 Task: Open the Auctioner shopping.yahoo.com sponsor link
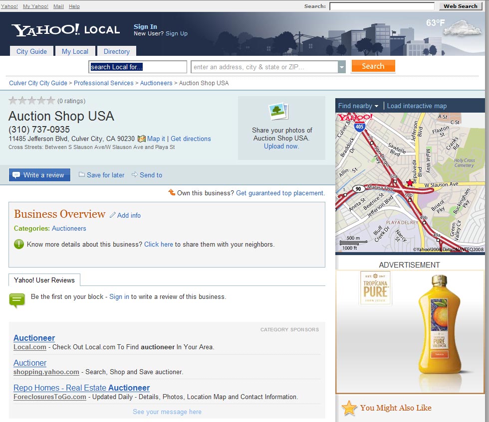pos(30,363)
